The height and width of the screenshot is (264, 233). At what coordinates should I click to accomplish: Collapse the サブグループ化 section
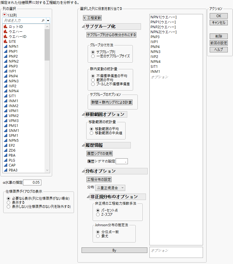point(83,26)
